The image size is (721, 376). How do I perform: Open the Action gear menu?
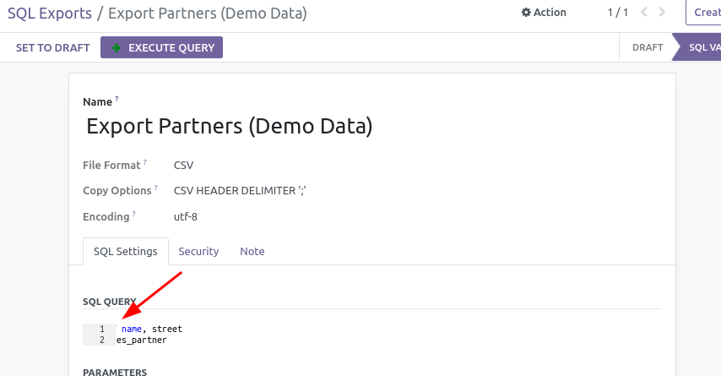point(544,13)
